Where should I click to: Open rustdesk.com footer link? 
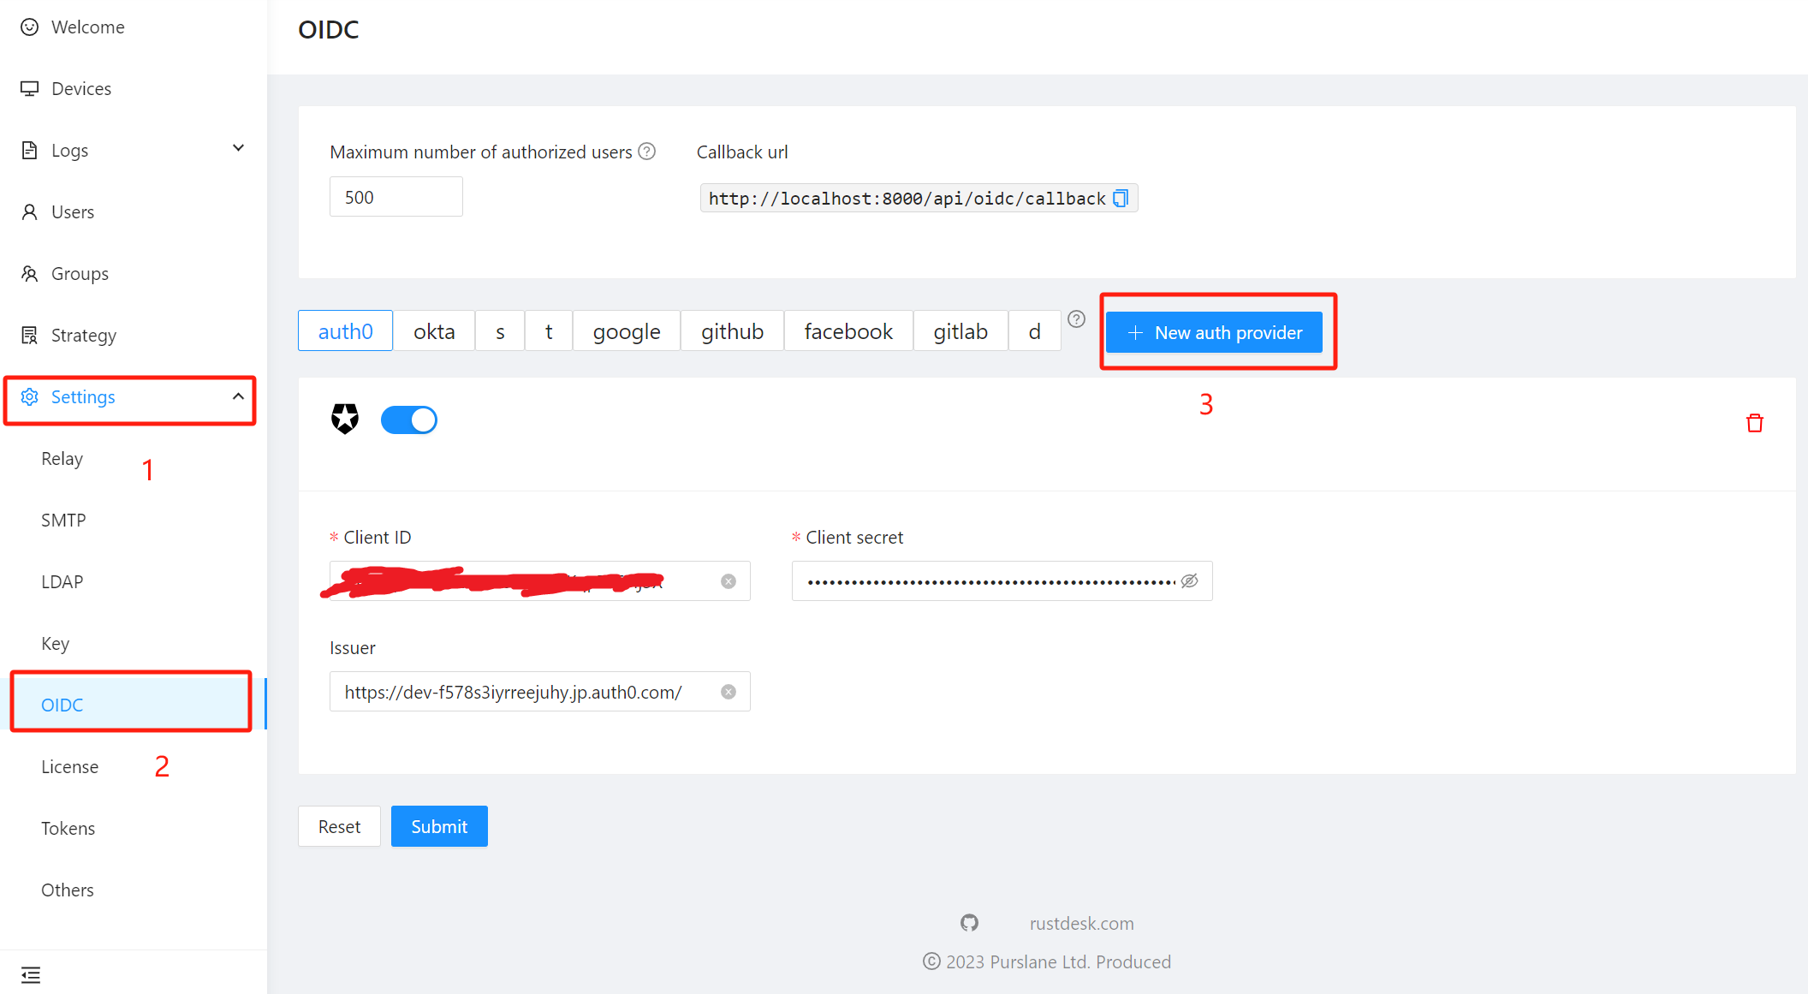click(1081, 923)
